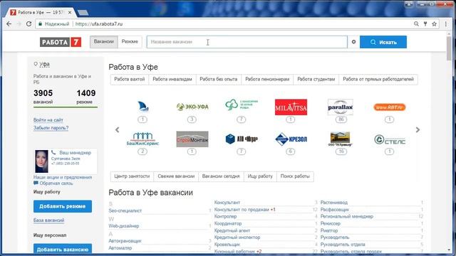Screen dimensions: 456x256
Task: Open the Работа пенсионерам tab
Action: point(267,79)
